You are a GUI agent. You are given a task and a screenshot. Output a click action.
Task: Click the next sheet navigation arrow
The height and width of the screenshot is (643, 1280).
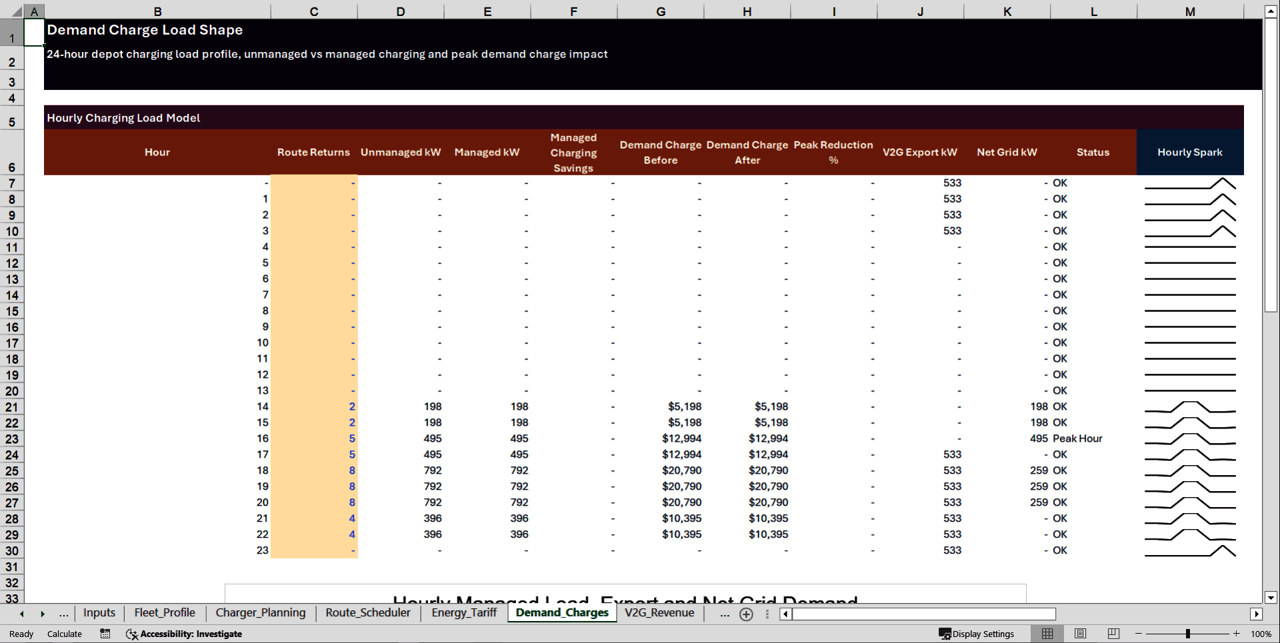coord(43,614)
